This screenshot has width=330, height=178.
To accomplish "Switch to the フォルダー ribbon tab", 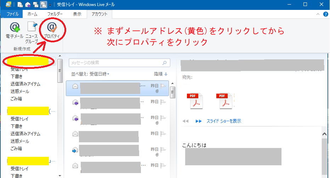I will click(x=55, y=14).
